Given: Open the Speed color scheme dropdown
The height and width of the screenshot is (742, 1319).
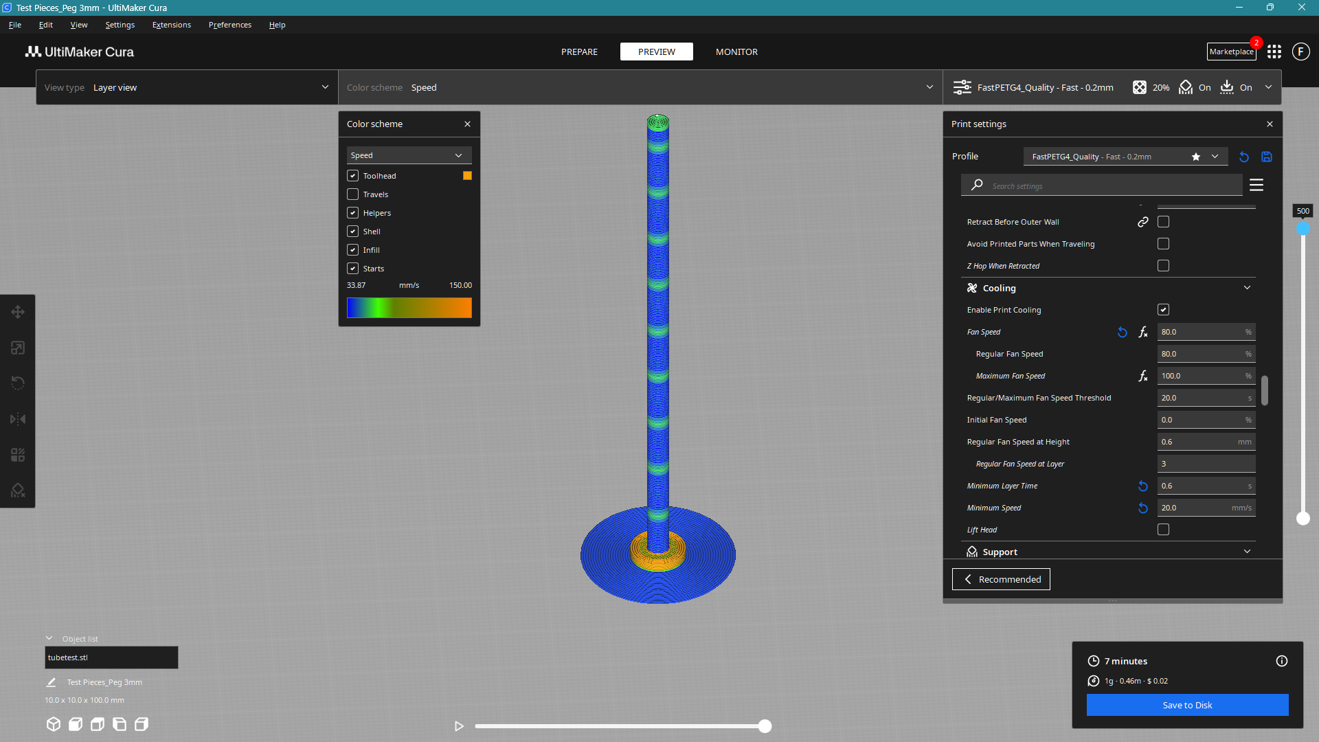Looking at the screenshot, I should tap(408, 155).
